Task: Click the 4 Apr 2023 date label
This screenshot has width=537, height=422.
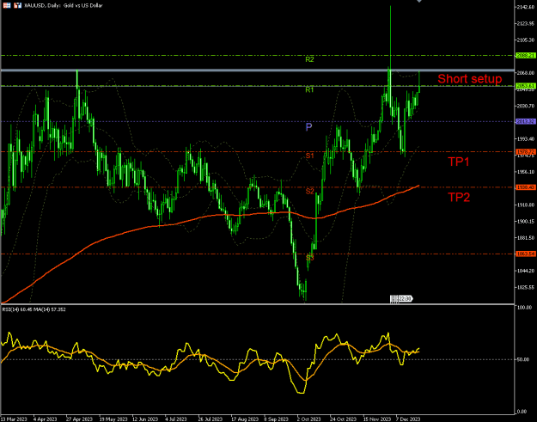Action: [46, 419]
